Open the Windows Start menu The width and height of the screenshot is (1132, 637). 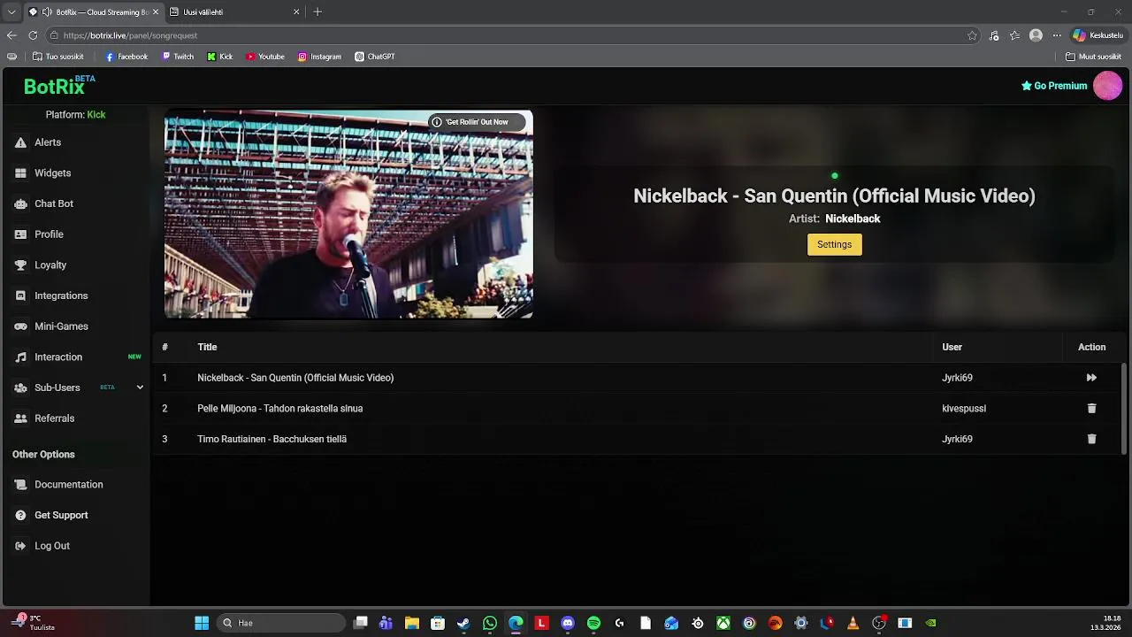pos(202,623)
